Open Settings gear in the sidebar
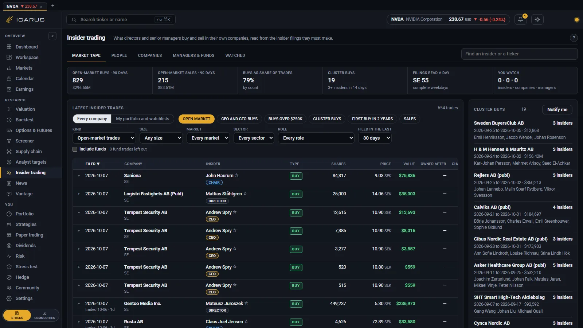 [9, 298]
